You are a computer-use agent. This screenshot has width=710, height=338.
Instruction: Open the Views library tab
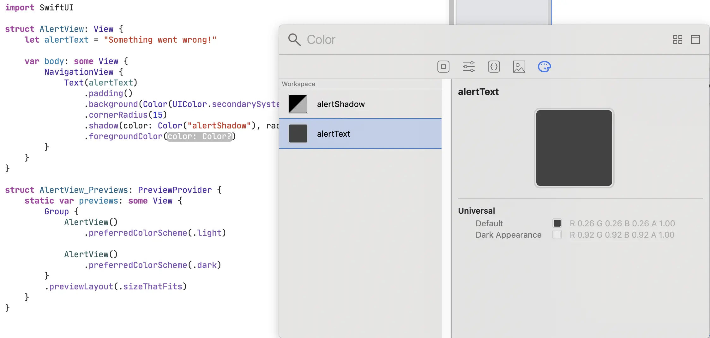click(x=443, y=67)
